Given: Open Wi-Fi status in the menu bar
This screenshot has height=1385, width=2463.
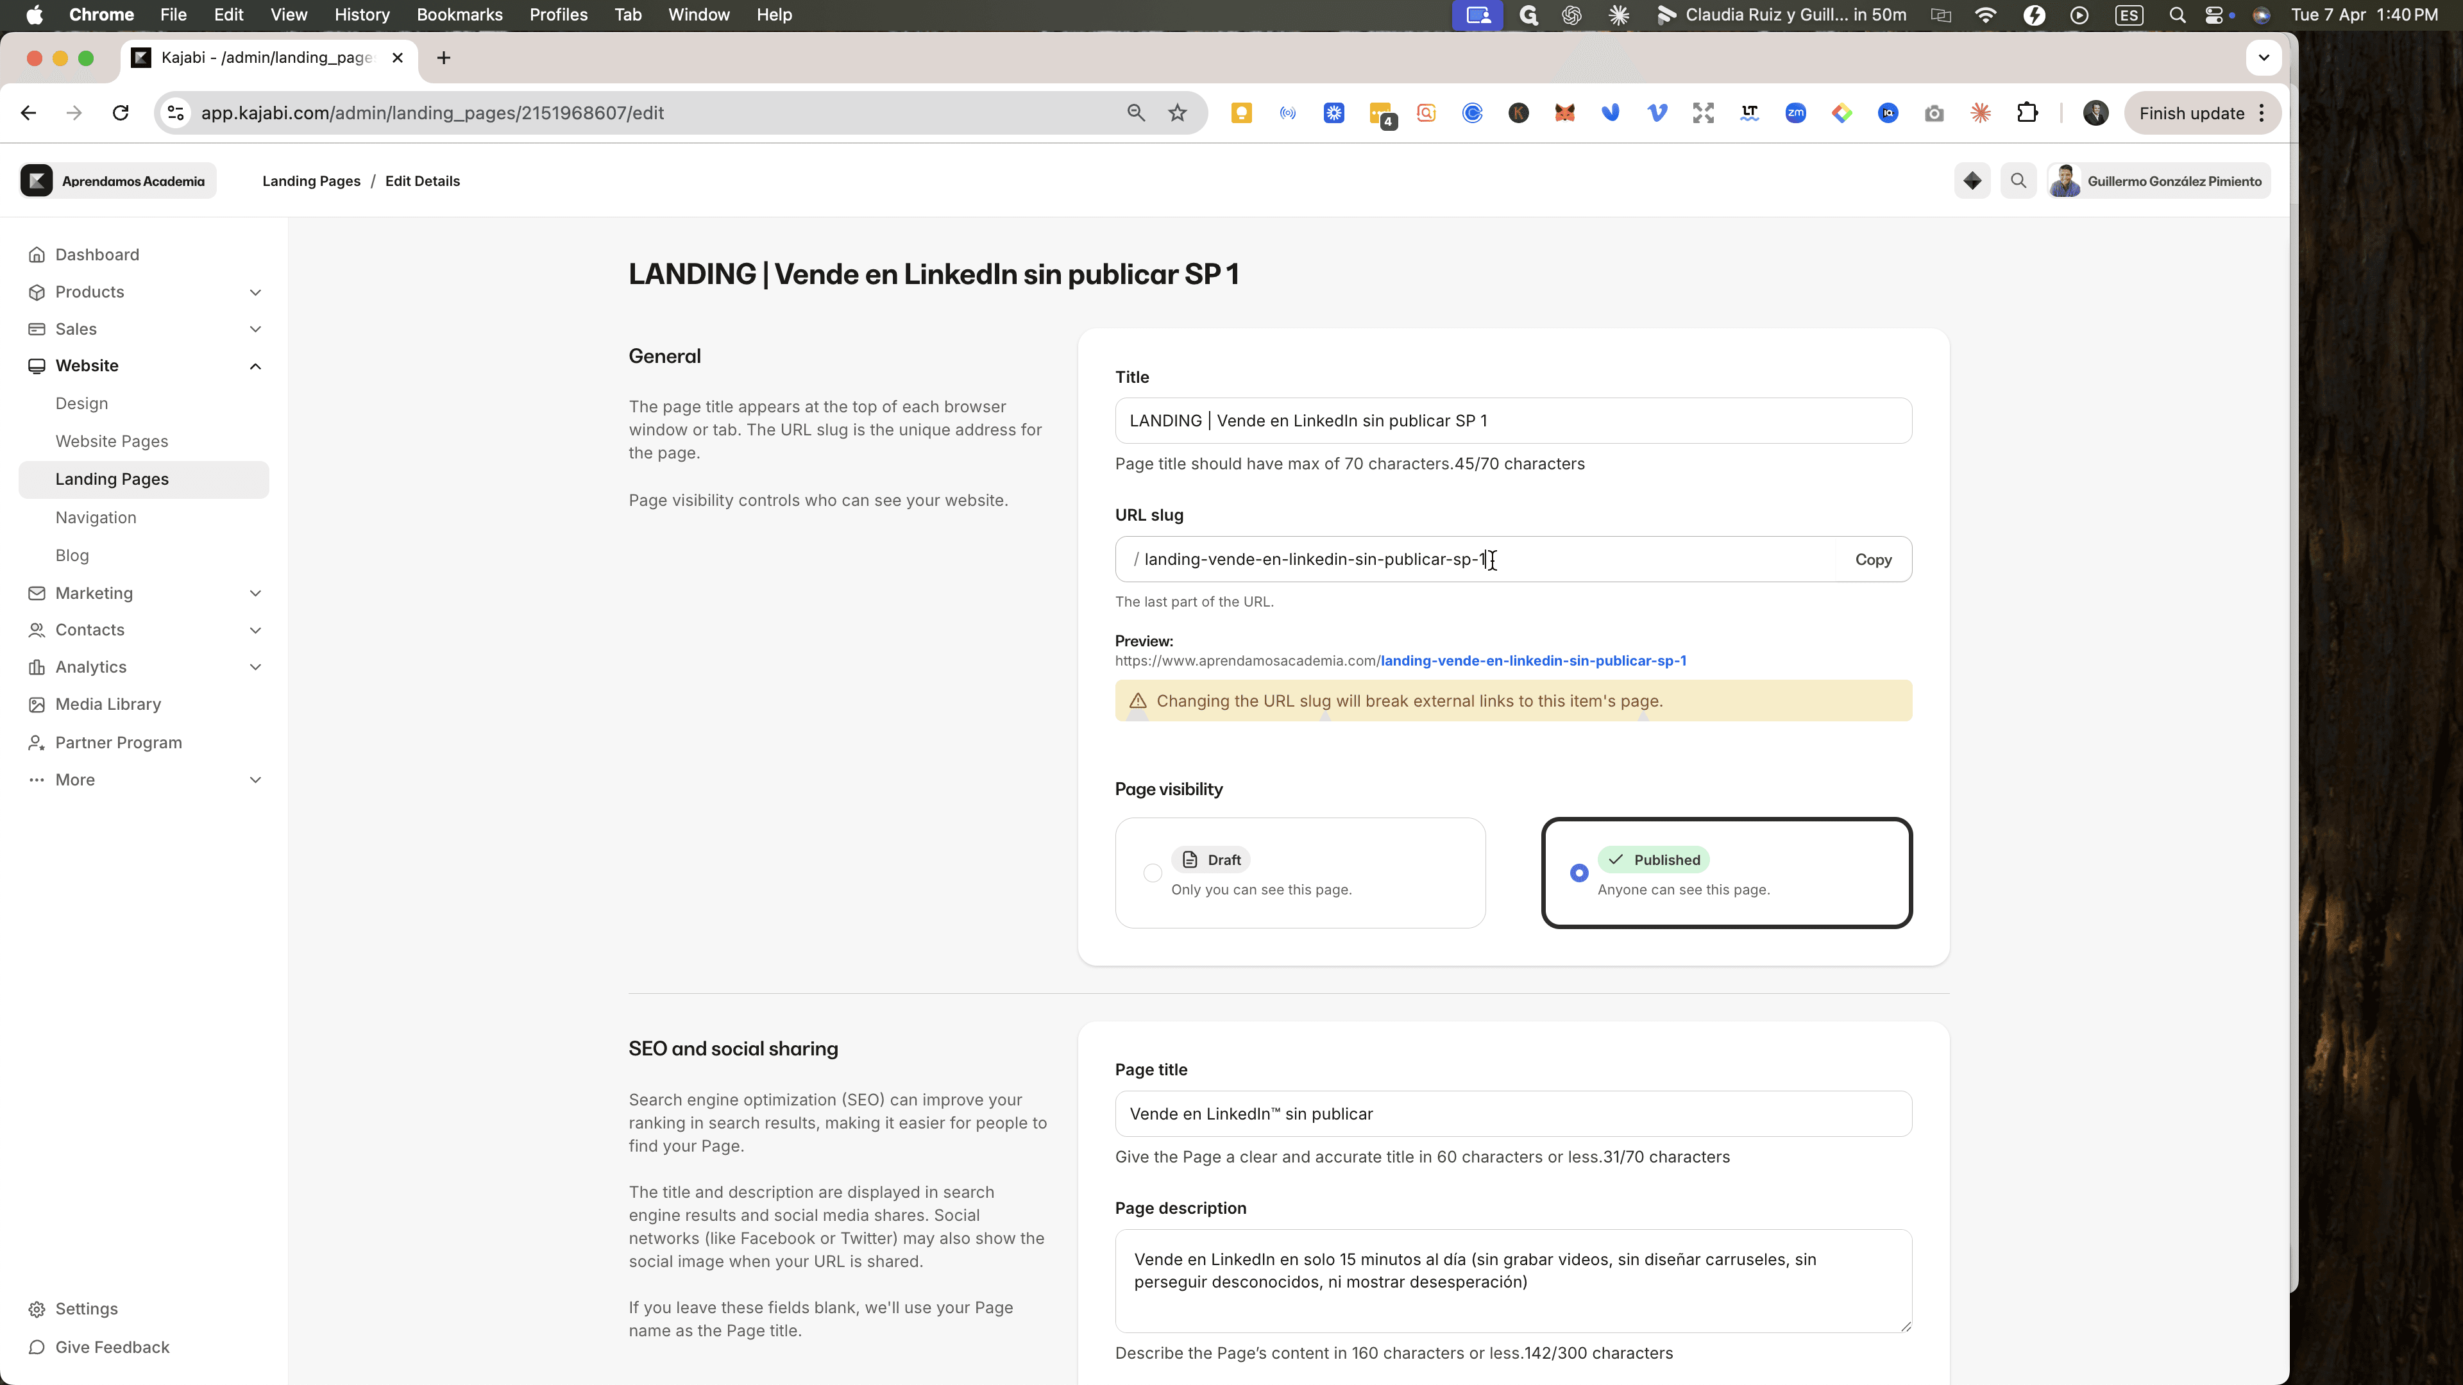Looking at the screenshot, I should [1985, 15].
